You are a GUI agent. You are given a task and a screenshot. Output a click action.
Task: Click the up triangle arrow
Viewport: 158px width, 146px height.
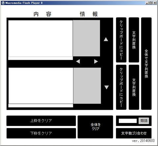(x=106, y=39)
